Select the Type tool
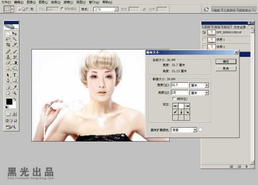The image size is (258, 185). point(15,75)
